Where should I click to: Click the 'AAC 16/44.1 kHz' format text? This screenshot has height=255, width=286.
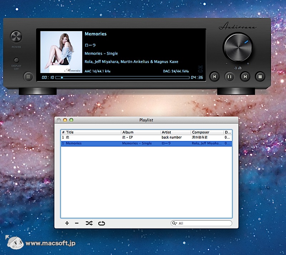coord(98,71)
